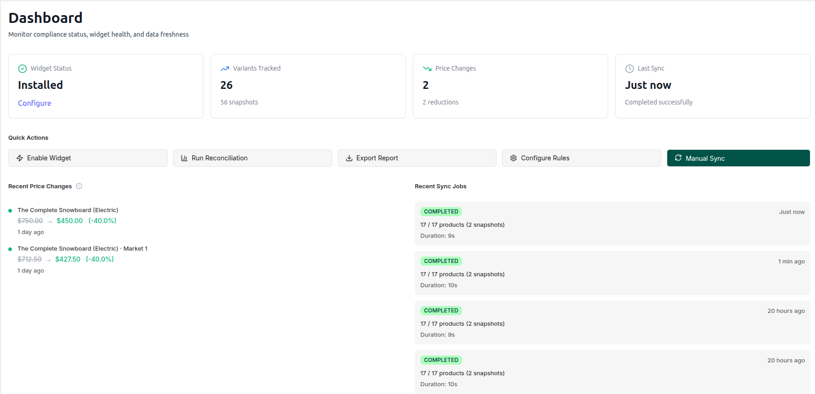815x394 pixels.
Task: Click the gear icon on Configure Rules
Action: [514, 158]
